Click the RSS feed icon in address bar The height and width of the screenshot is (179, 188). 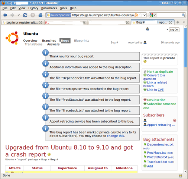click(136, 15)
